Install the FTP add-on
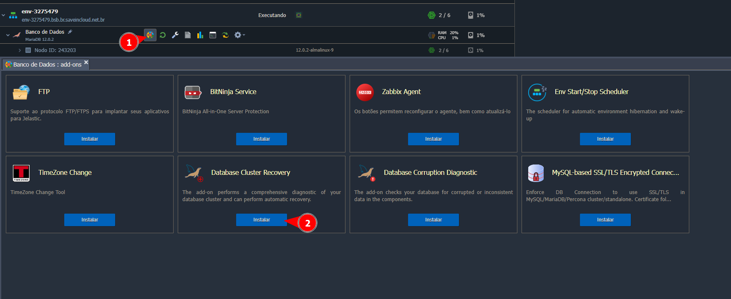Screen dimensions: 731x299 point(89,139)
